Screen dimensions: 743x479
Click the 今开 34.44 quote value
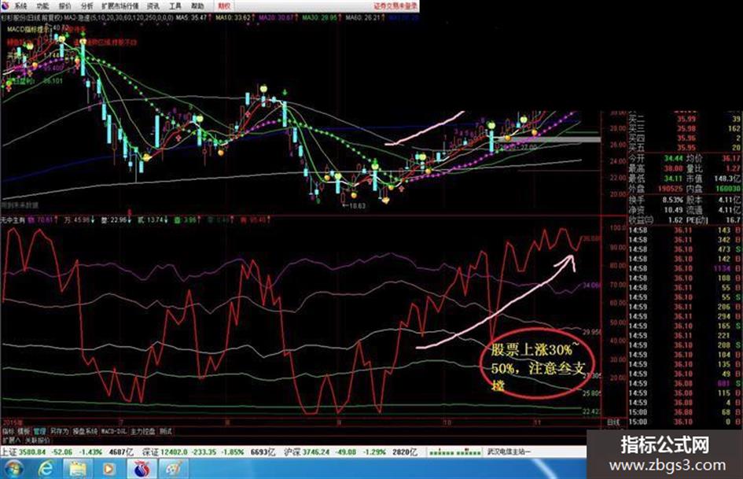[673, 158]
